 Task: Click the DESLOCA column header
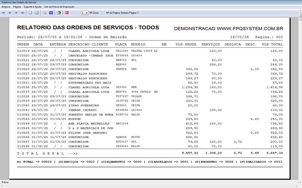point(233,44)
